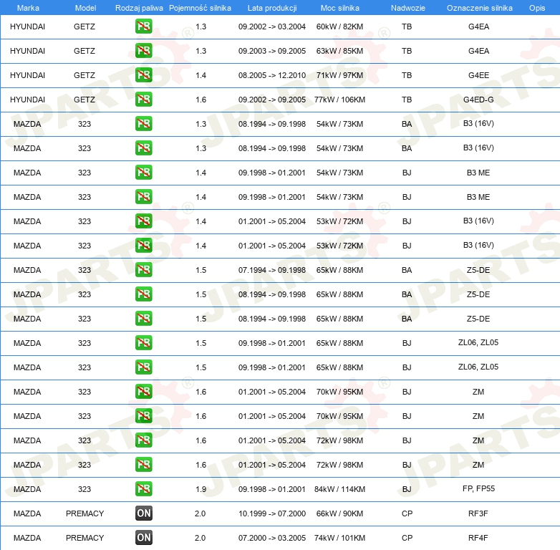Click PREMACY in the RF3F row
This screenshot has height=550, width=560.
tap(85, 513)
